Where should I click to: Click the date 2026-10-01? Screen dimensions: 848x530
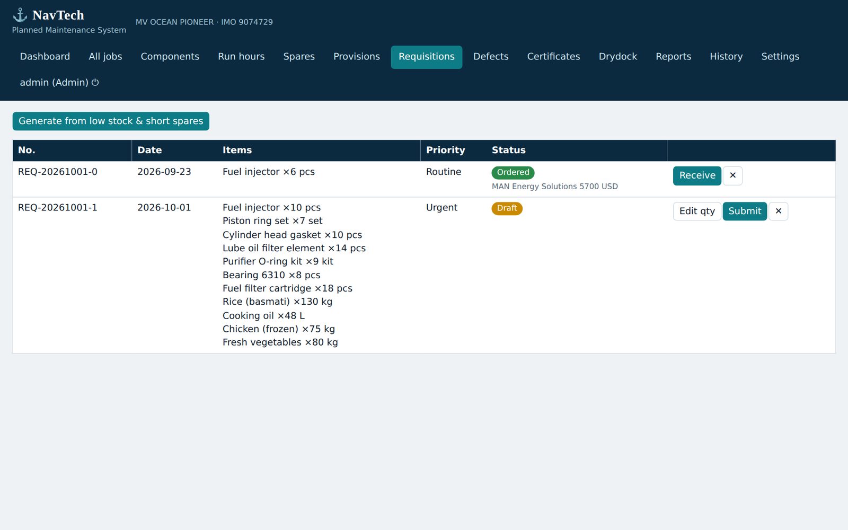pyautogui.click(x=164, y=208)
